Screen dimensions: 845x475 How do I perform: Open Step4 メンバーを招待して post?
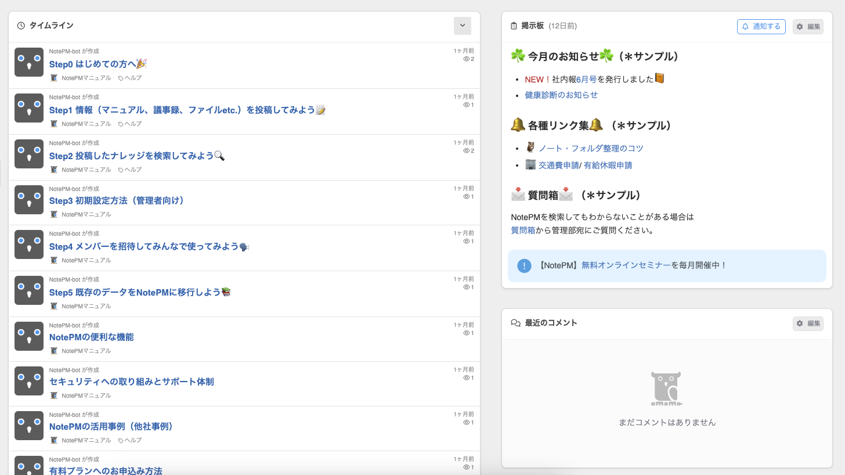tap(149, 246)
